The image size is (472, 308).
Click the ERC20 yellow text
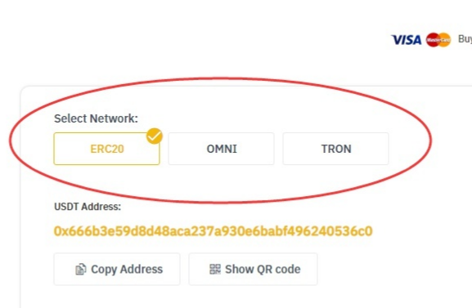[107, 149]
